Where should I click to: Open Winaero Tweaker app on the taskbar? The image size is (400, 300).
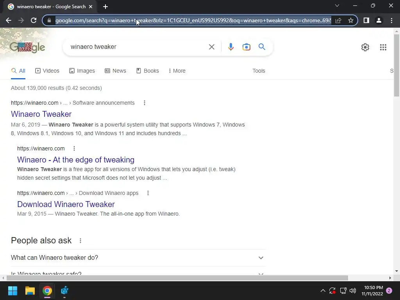click(x=64, y=291)
